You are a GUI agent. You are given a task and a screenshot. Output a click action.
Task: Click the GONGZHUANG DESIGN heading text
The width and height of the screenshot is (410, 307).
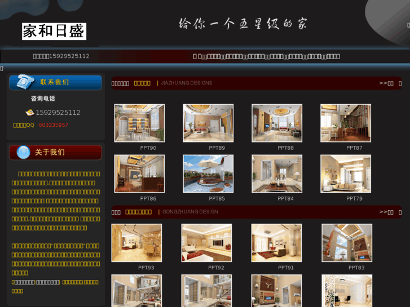[x=190, y=212]
